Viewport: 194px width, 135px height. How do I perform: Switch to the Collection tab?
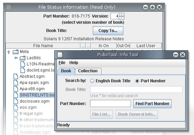(x=88, y=71)
